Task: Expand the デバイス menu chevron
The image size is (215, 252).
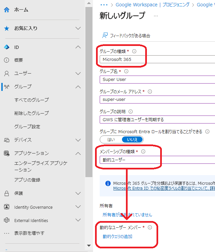Action: [78, 140]
